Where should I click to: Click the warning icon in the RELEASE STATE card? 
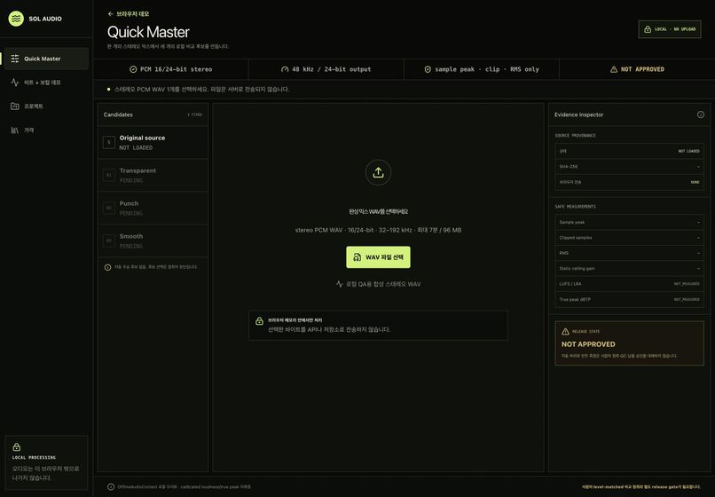point(565,331)
